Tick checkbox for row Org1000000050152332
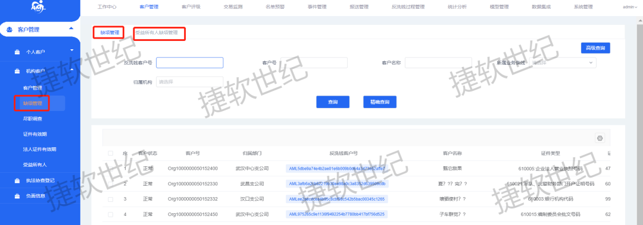Viewport: 643px width, 225px height. pyautogui.click(x=110, y=199)
